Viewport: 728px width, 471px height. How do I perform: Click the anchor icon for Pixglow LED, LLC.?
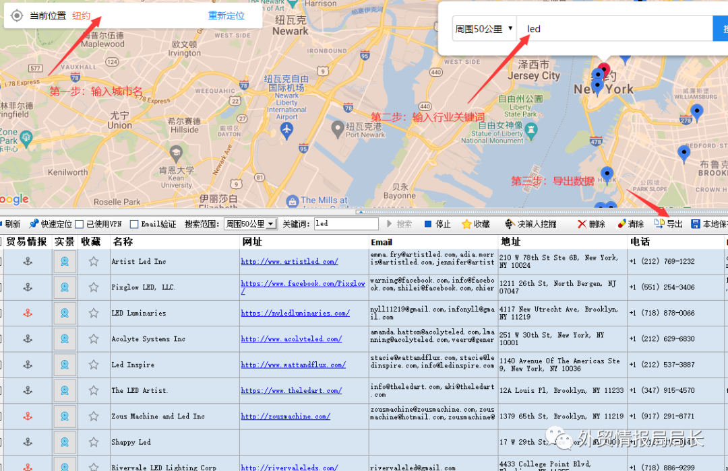(x=28, y=287)
